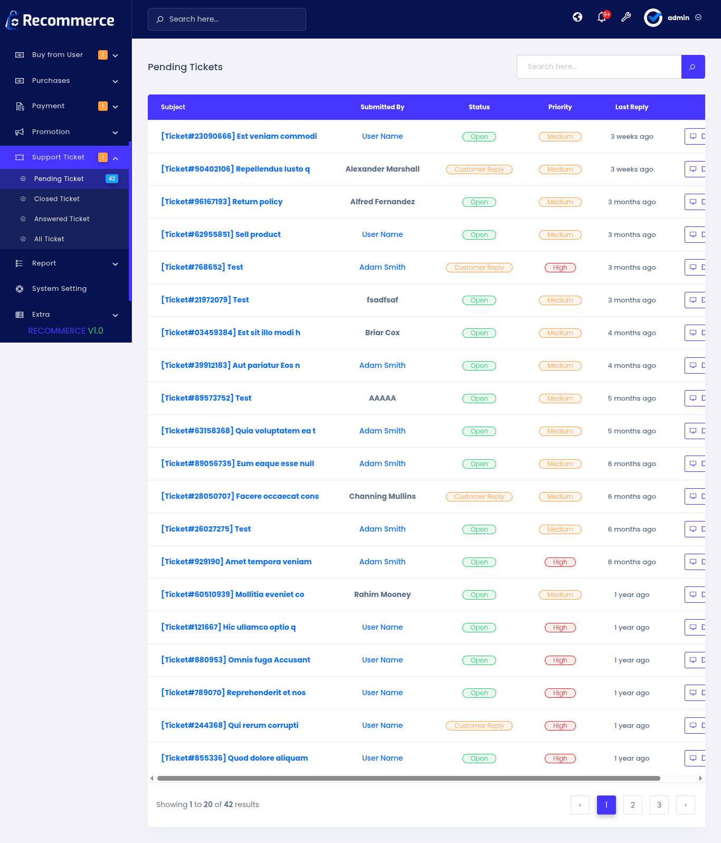Click Purchases sidebar icon

[x=20, y=81]
